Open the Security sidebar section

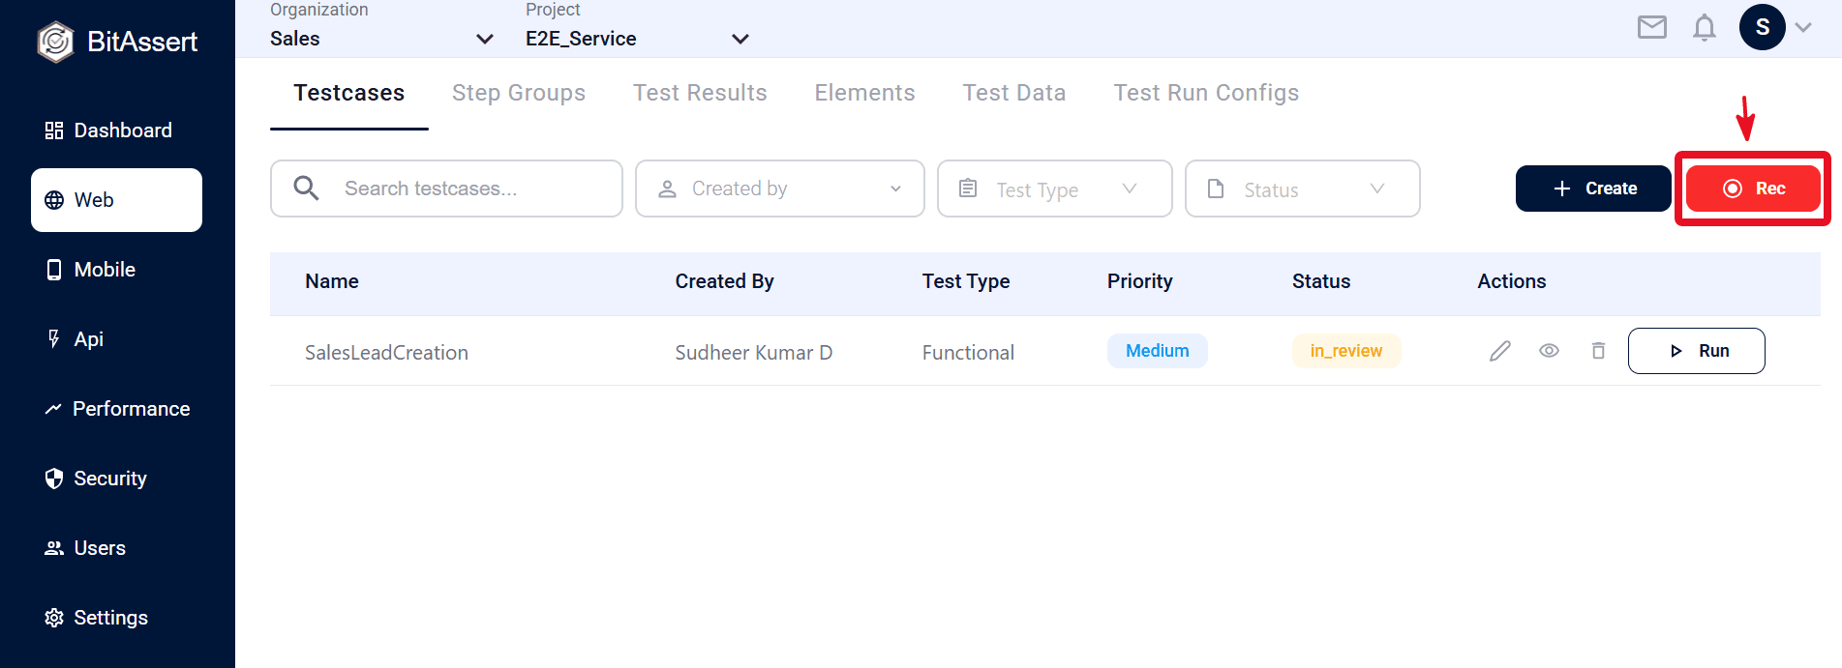(116, 479)
